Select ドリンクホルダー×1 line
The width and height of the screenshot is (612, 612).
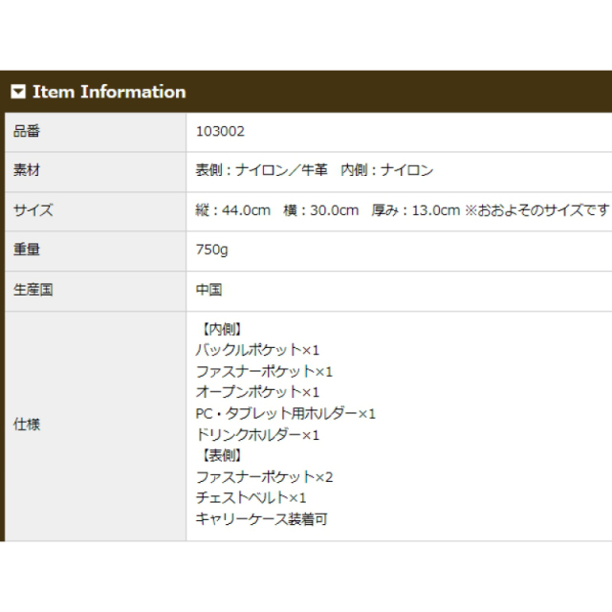tap(257, 435)
